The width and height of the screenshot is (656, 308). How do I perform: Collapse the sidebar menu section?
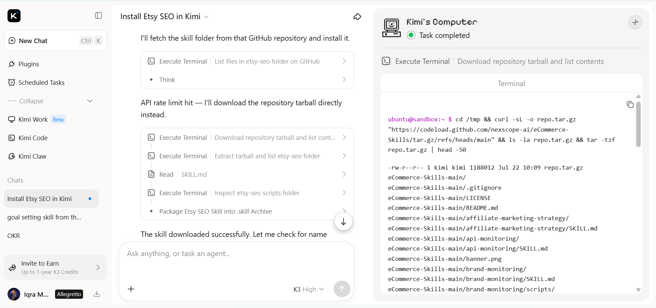[51, 101]
